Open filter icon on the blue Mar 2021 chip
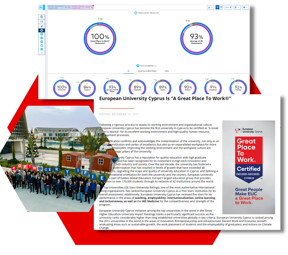 [69, 7]
